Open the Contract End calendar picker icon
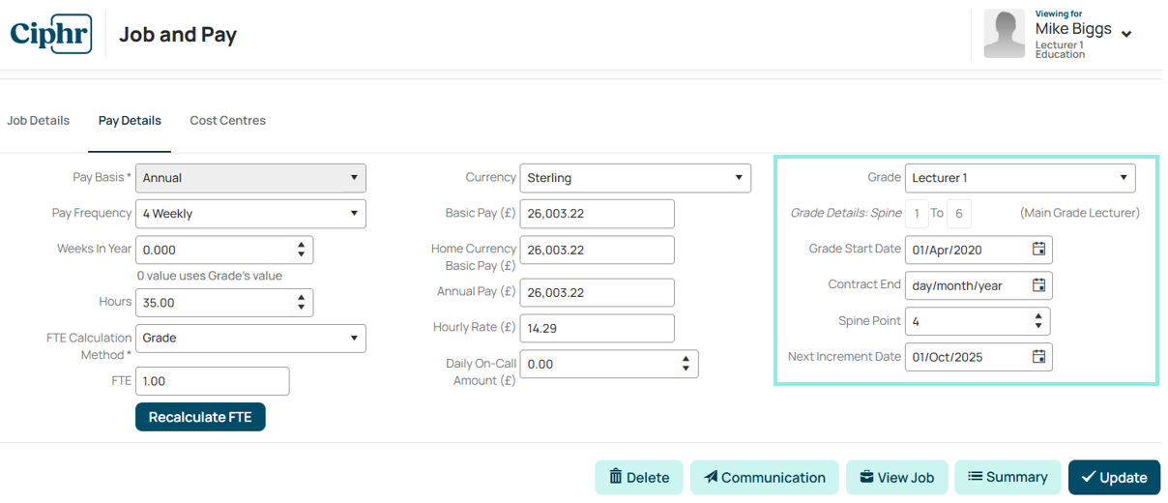Image resolution: width=1168 pixels, height=503 pixels. point(1038,285)
